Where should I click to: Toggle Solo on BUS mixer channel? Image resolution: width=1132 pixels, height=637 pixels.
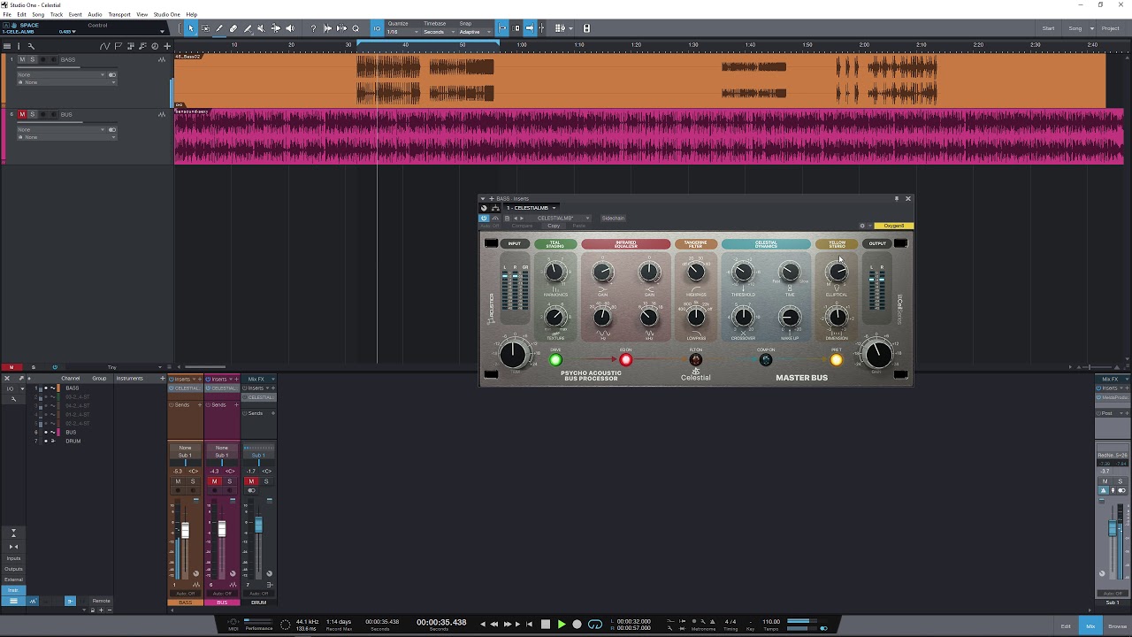[x=229, y=481]
